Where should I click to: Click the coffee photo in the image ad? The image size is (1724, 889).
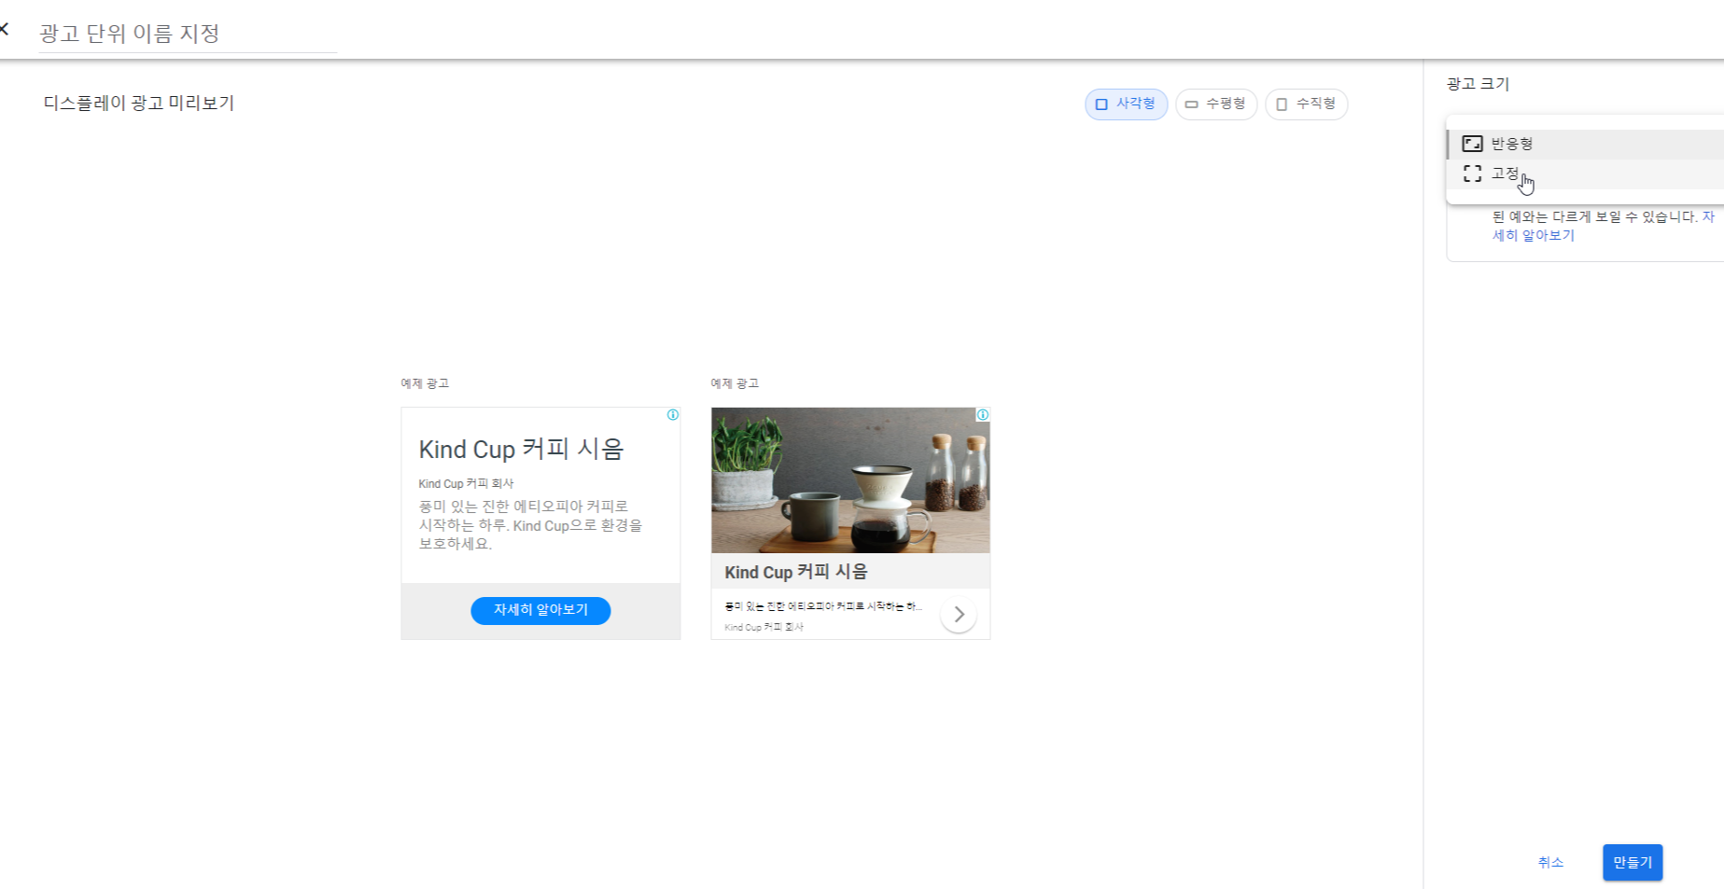[850, 480]
